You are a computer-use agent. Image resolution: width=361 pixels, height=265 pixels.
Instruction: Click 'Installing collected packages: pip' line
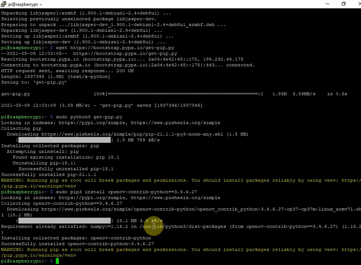coord(50,146)
